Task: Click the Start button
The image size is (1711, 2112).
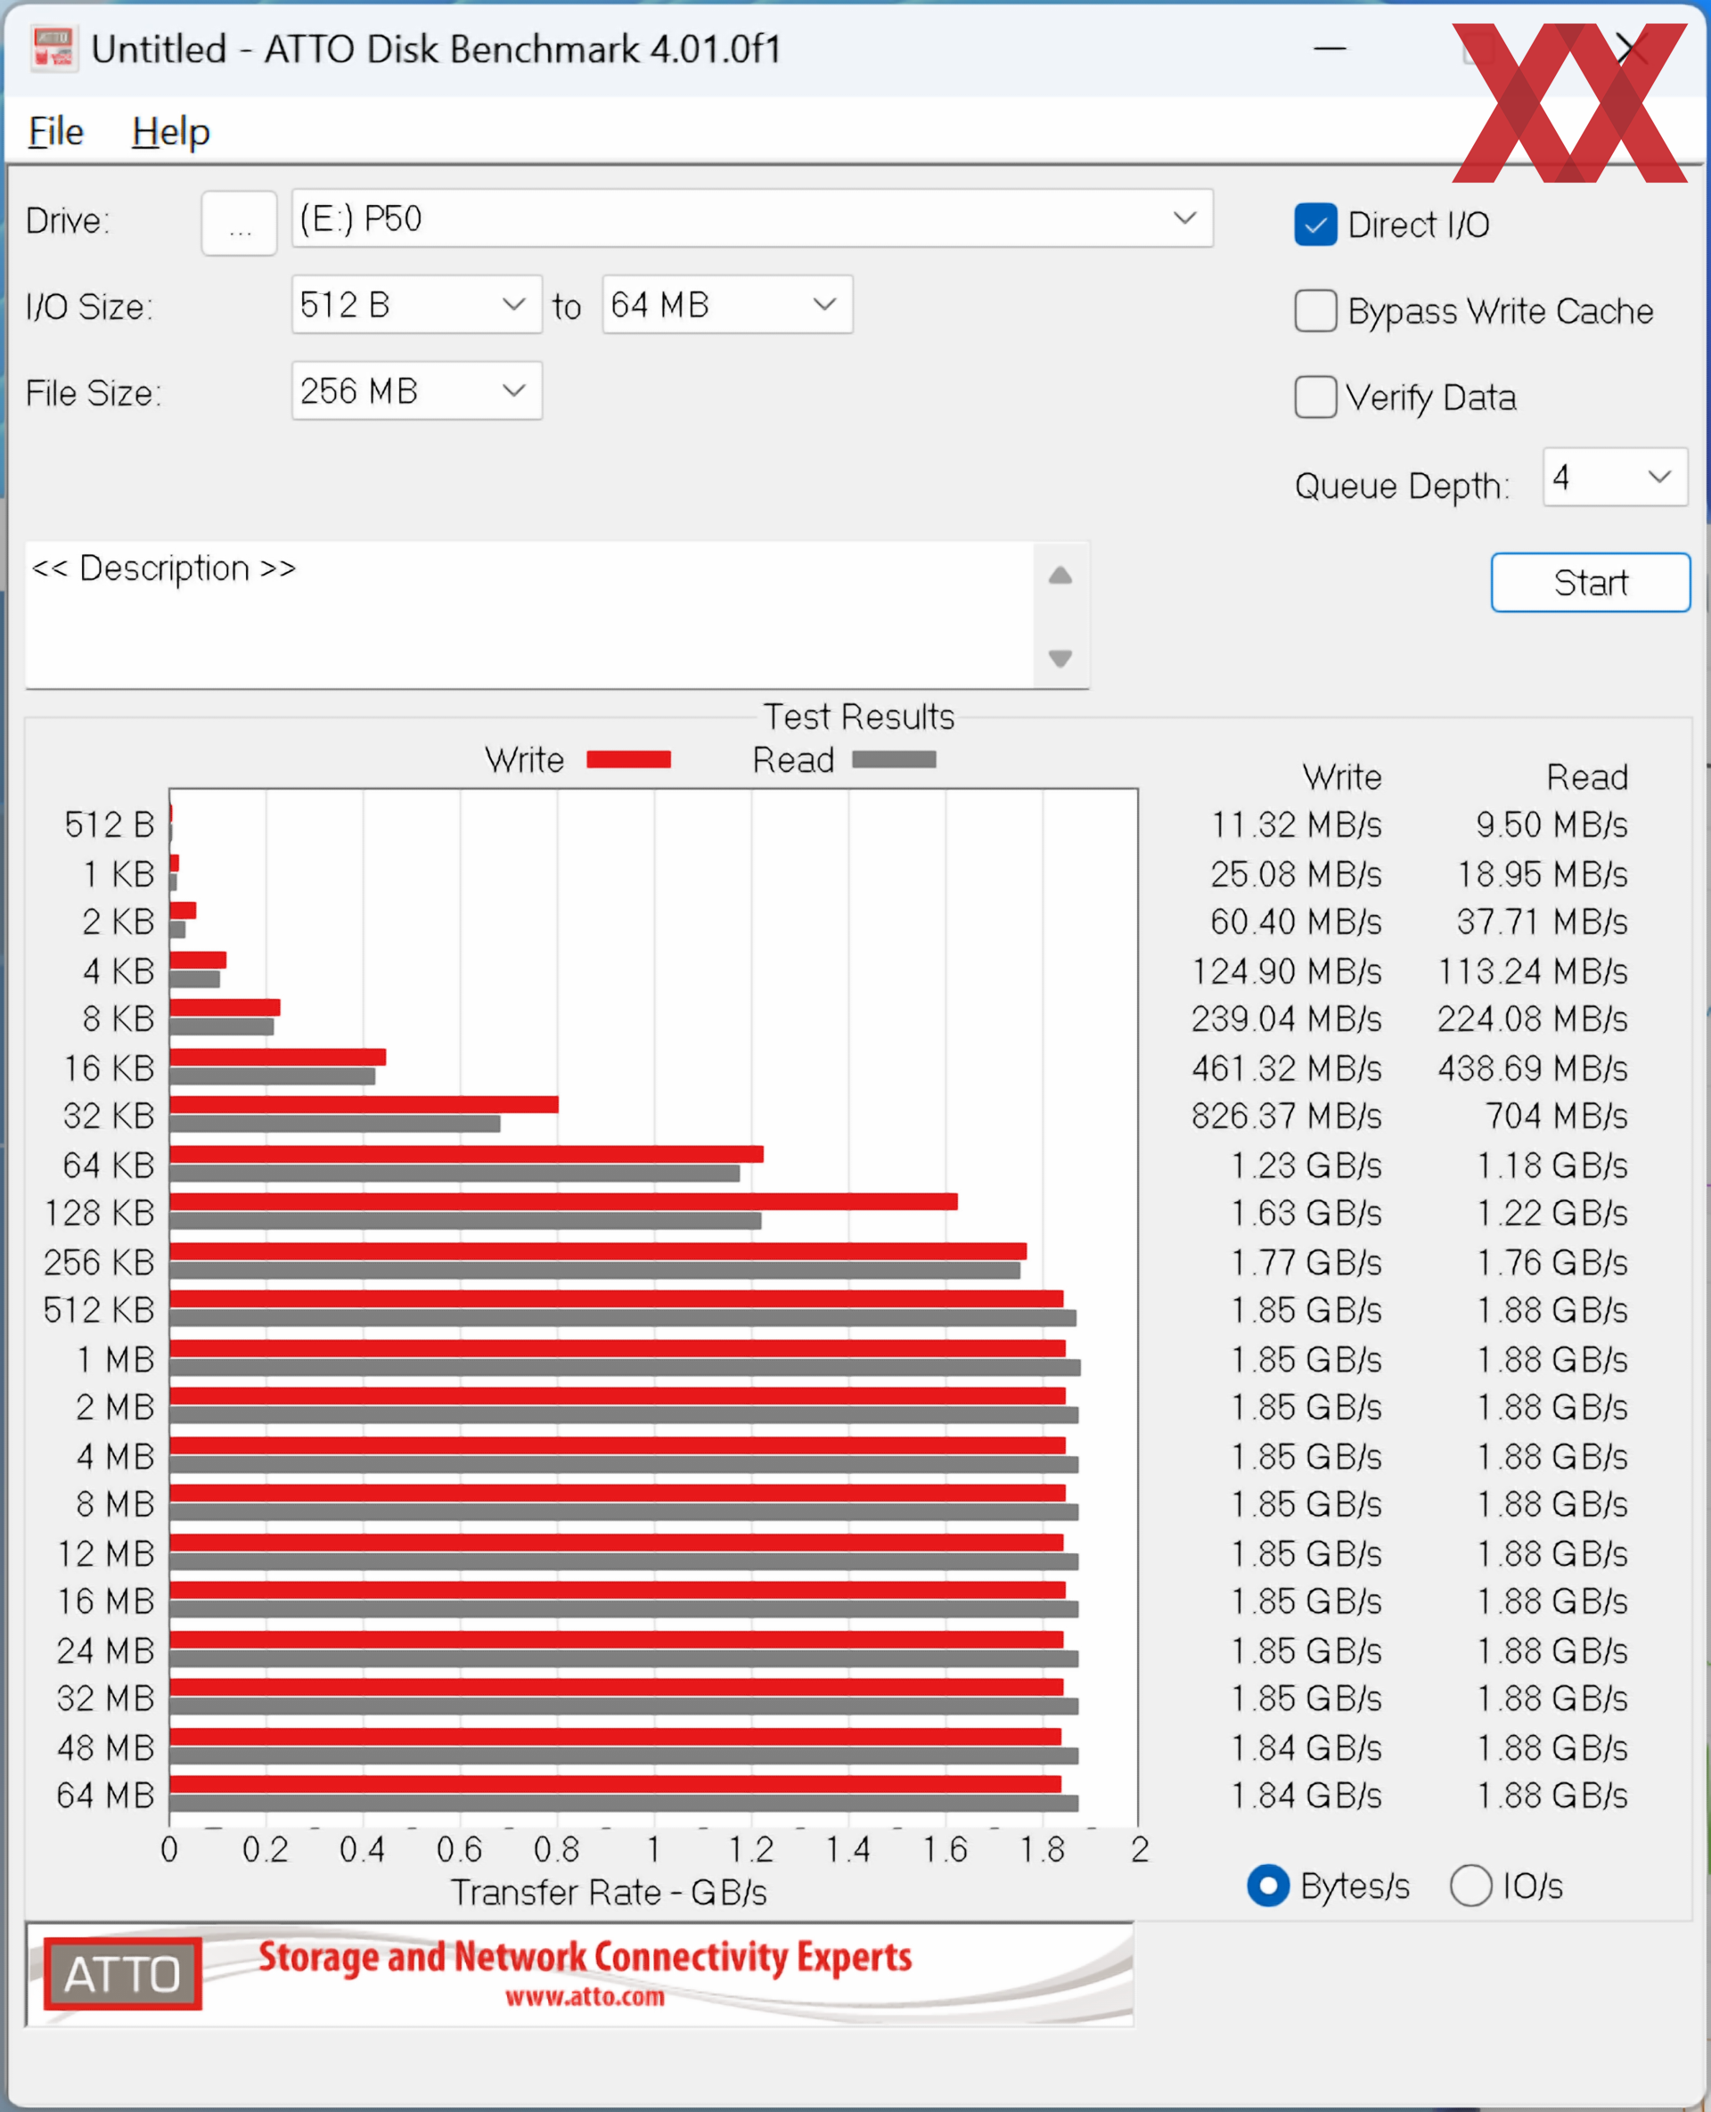Action: click(1590, 583)
